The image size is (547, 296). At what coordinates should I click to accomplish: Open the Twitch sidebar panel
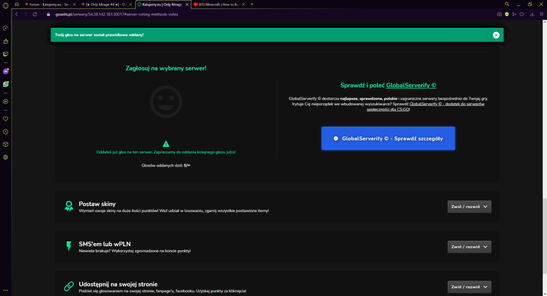point(5,54)
